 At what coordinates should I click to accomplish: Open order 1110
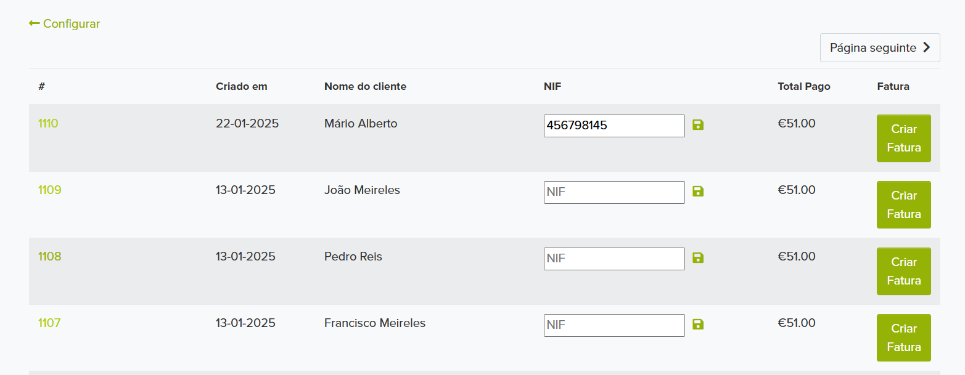[48, 123]
